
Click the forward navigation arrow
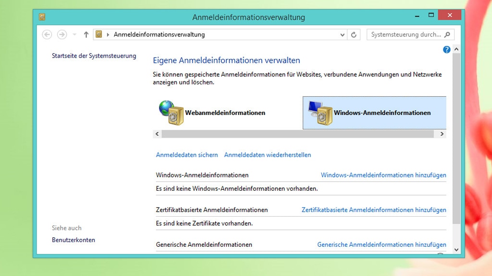tap(62, 34)
